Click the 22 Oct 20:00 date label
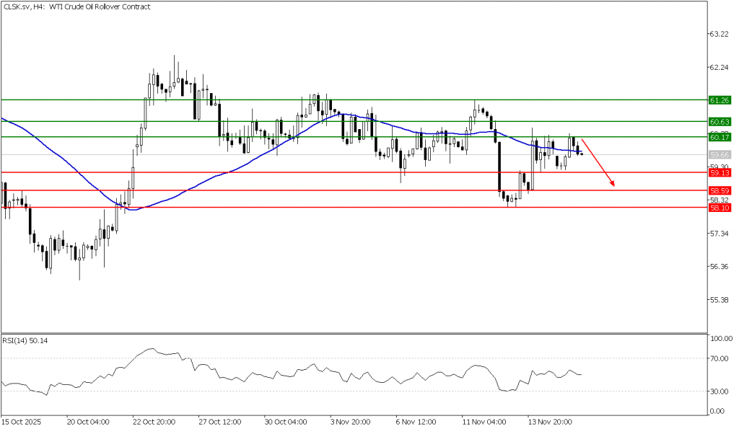This screenshot has width=739, height=429. pos(153,422)
